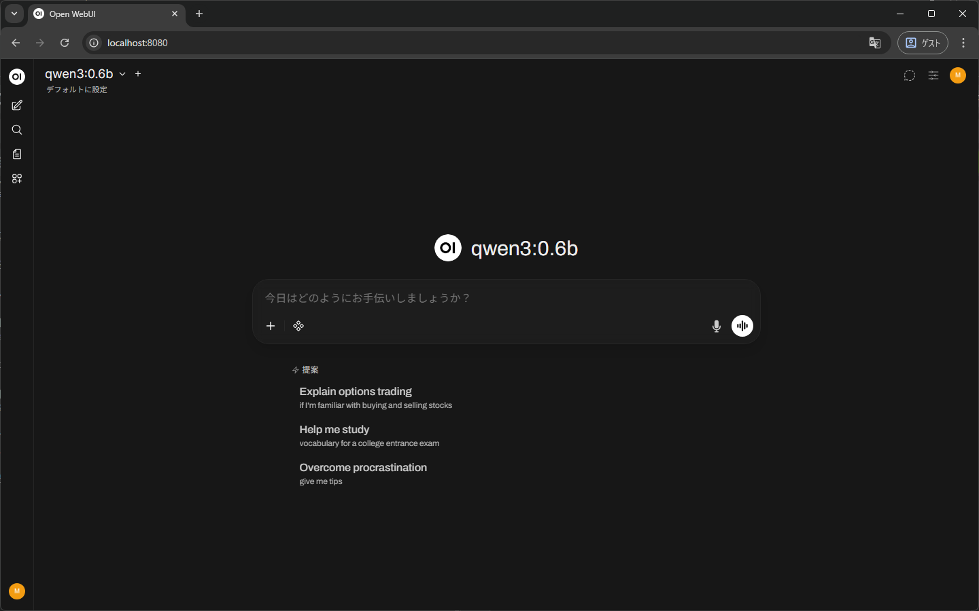Add another model with plus beside qwen3:0.6b

pos(138,74)
